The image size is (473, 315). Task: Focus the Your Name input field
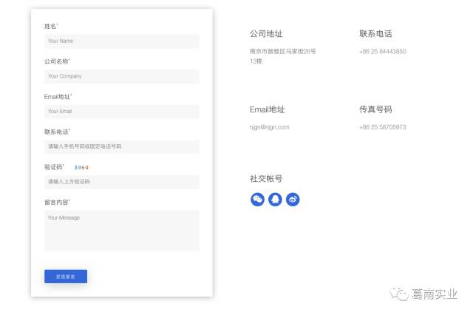121,41
